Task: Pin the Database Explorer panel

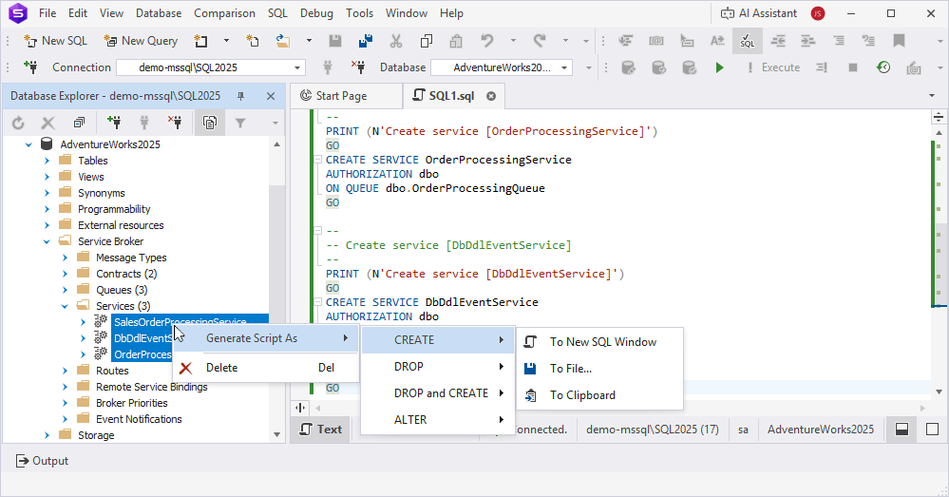Action: pyautogui.click(x=241, y=96)
